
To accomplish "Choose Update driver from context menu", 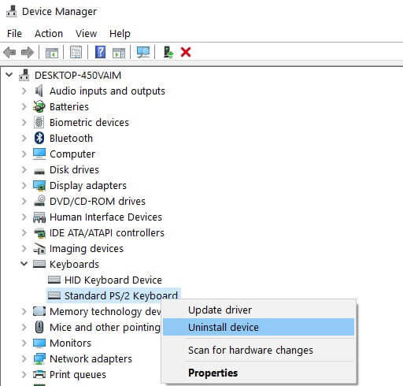I will click(258, 310).
